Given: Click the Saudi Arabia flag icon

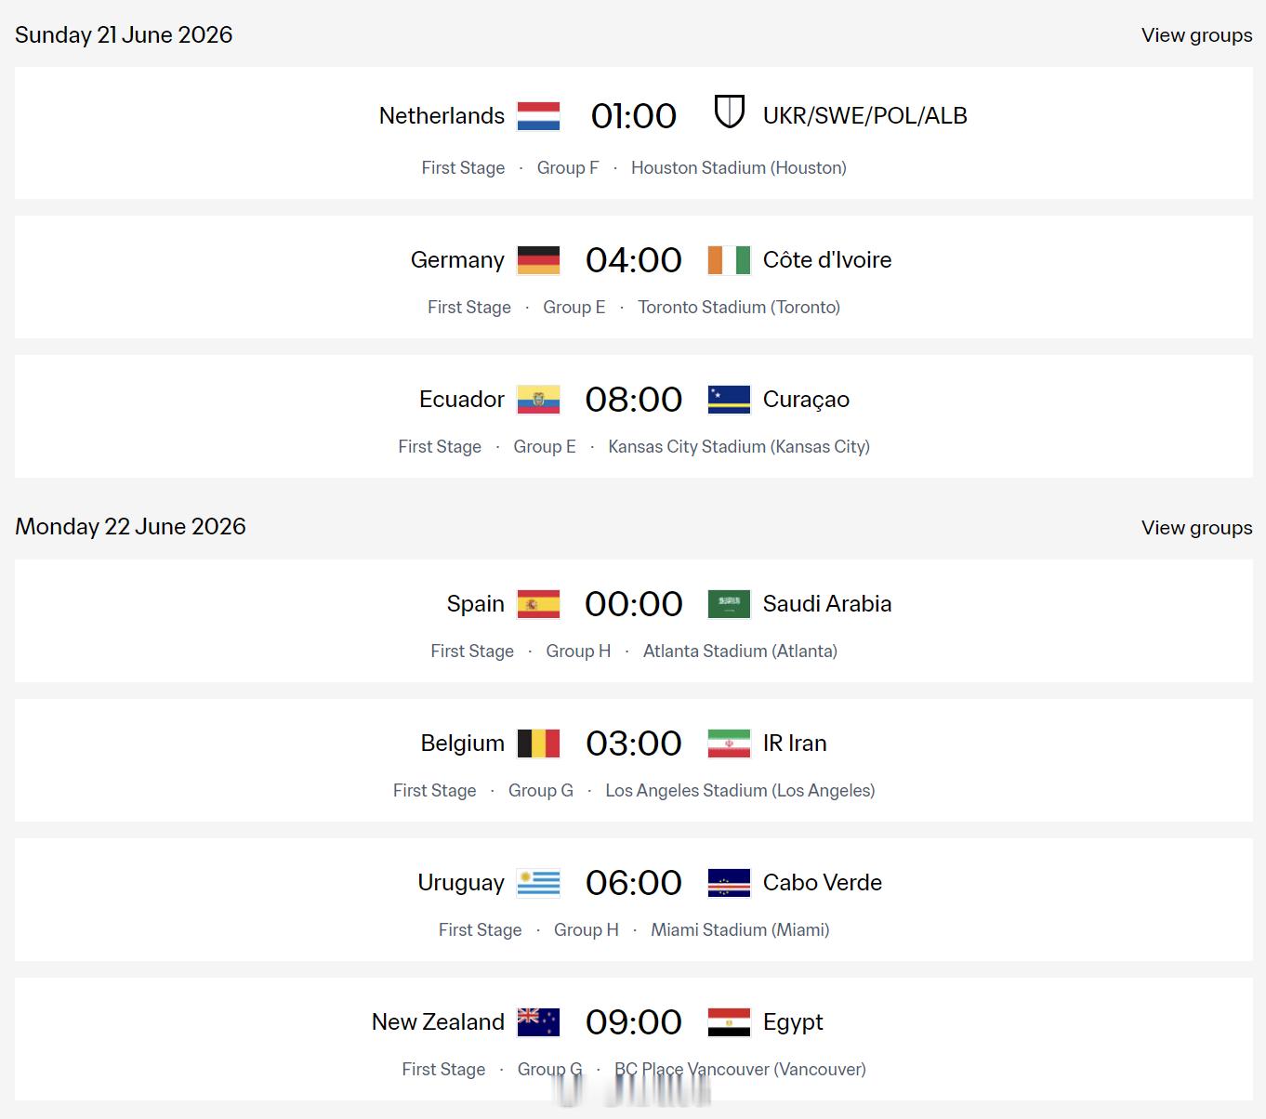Looking at the screenshot, I should [x=729, y=604].
